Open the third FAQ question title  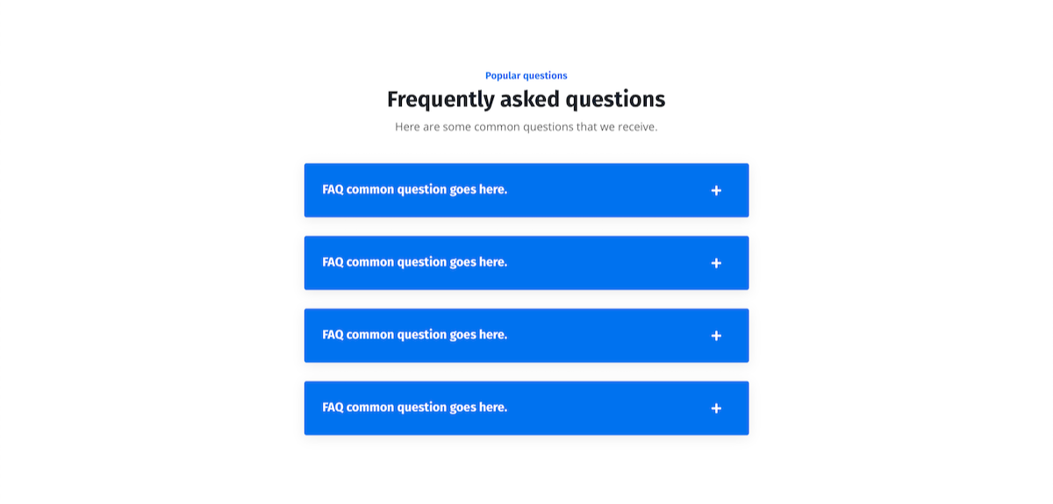tap(414, 335)
